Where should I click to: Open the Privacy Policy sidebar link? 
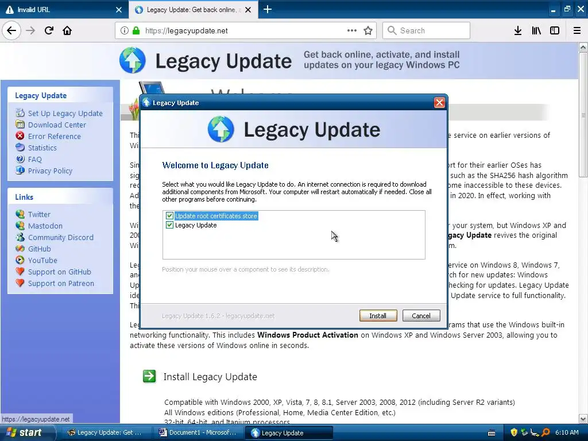[x=51, y=171]
